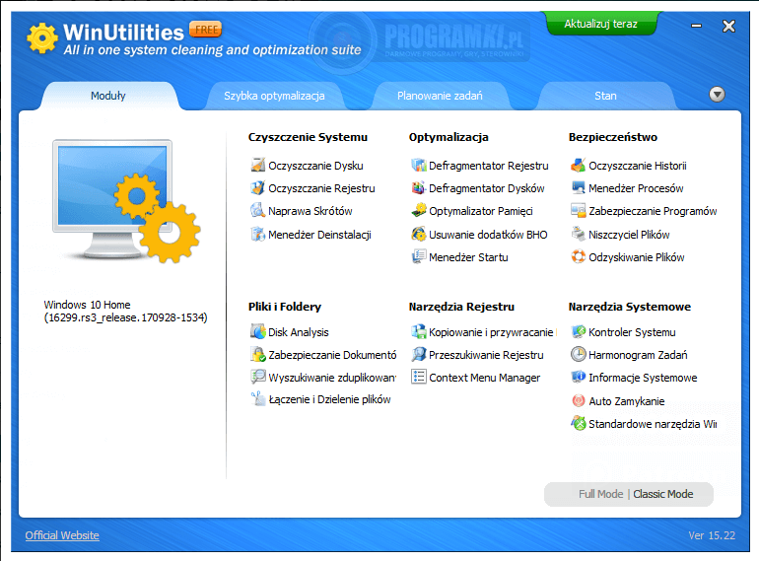This screenshot has height=561, width=759.
Task: Click the Menedżer Procesów icon
Action: [578, 187]
